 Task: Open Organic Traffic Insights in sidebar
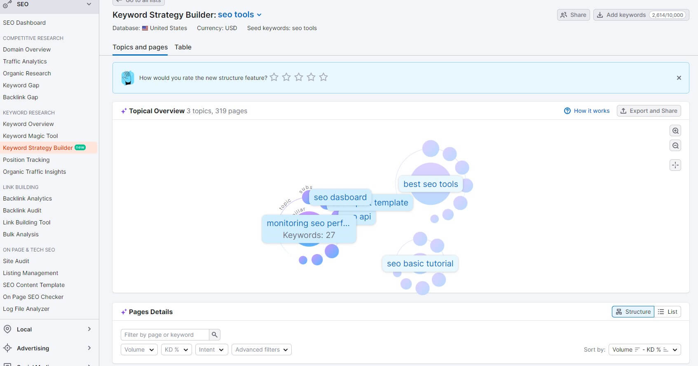pyautogui.click(x=35, y=172)
